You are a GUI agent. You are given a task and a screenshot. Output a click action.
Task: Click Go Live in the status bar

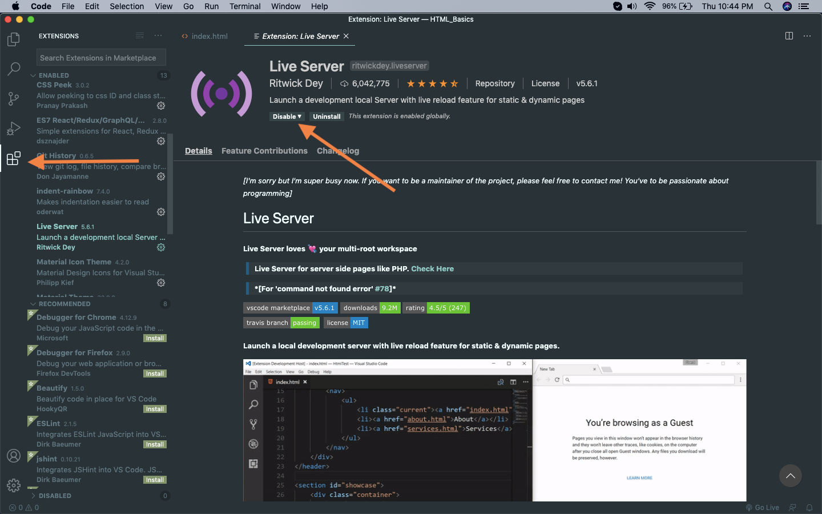coord(762,507)
